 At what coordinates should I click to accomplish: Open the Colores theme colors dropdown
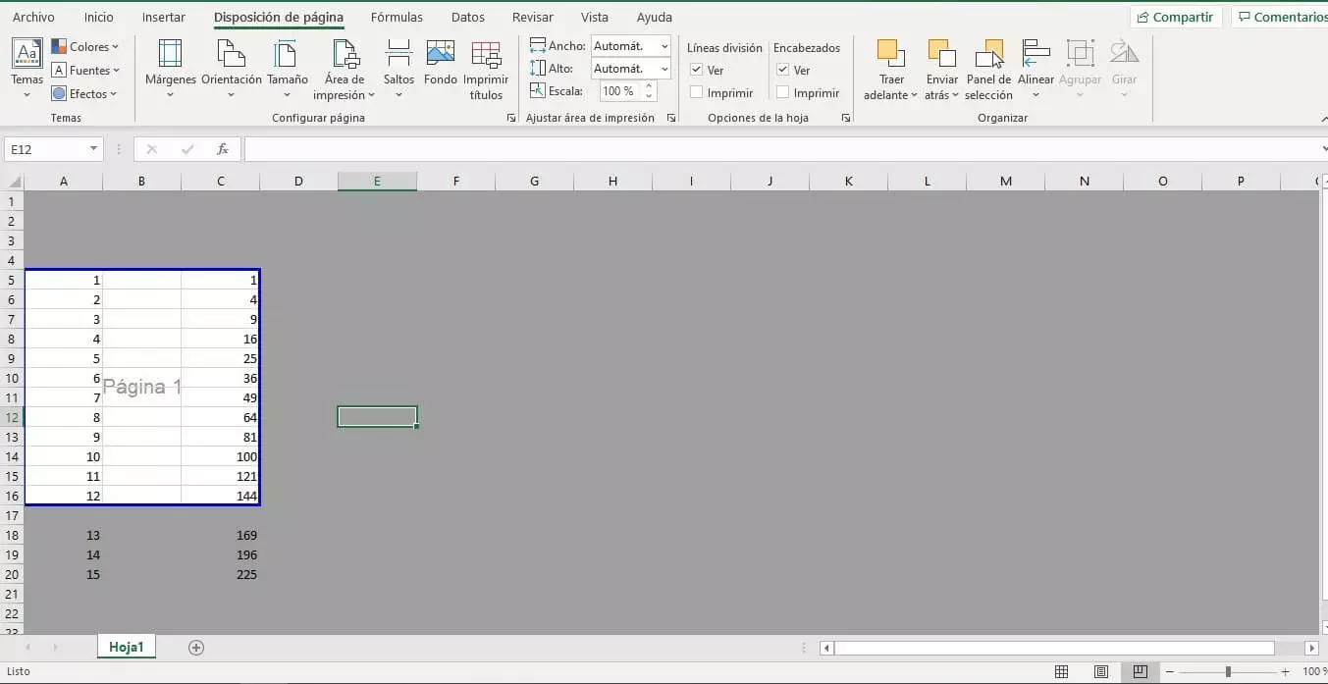point(85,46)
